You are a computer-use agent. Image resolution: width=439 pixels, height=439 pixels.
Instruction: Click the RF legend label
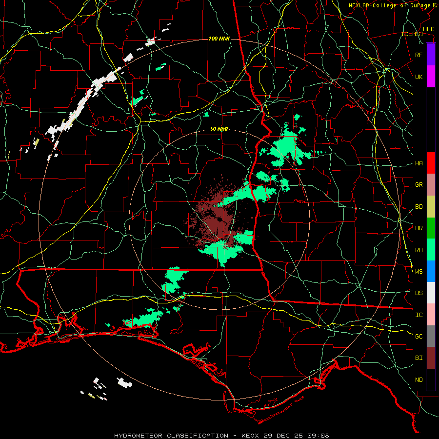419,55
